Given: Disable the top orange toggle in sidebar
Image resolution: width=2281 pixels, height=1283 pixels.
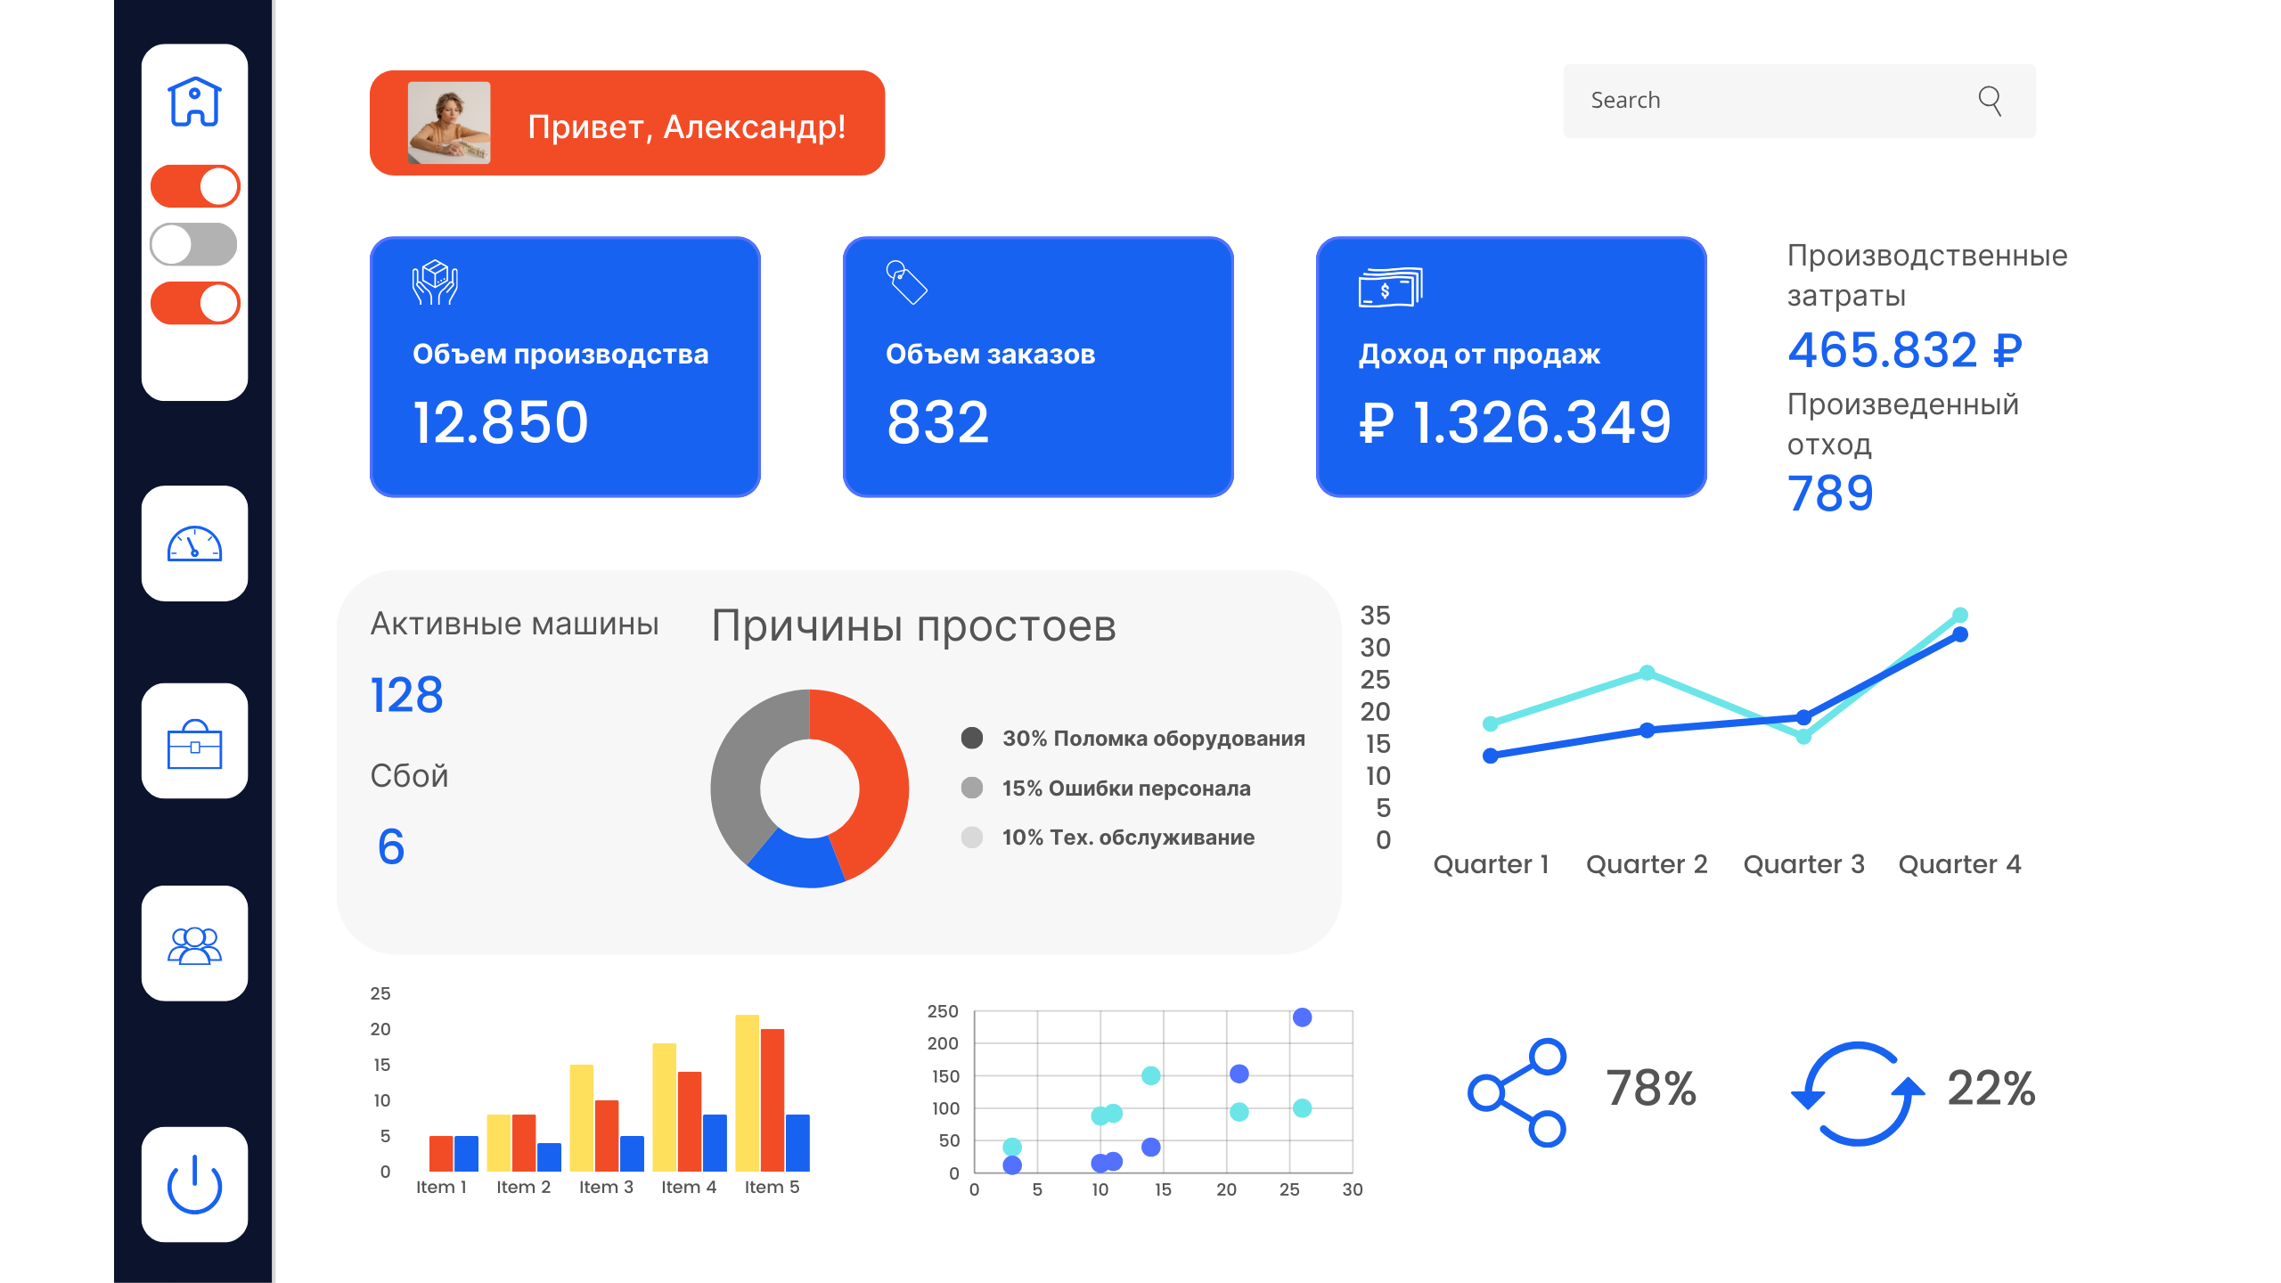Looking at the screenshot, I should 194,185.
